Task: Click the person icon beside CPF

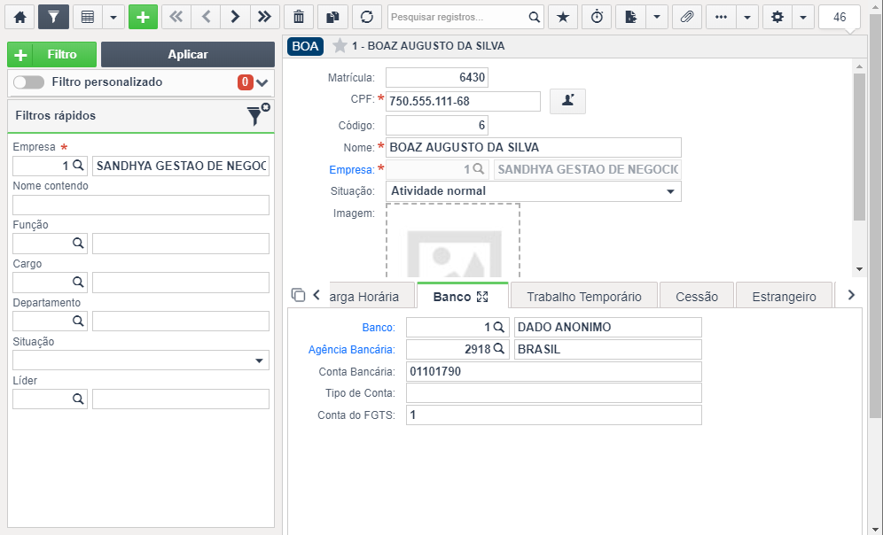Action: (x=567, y=101)
